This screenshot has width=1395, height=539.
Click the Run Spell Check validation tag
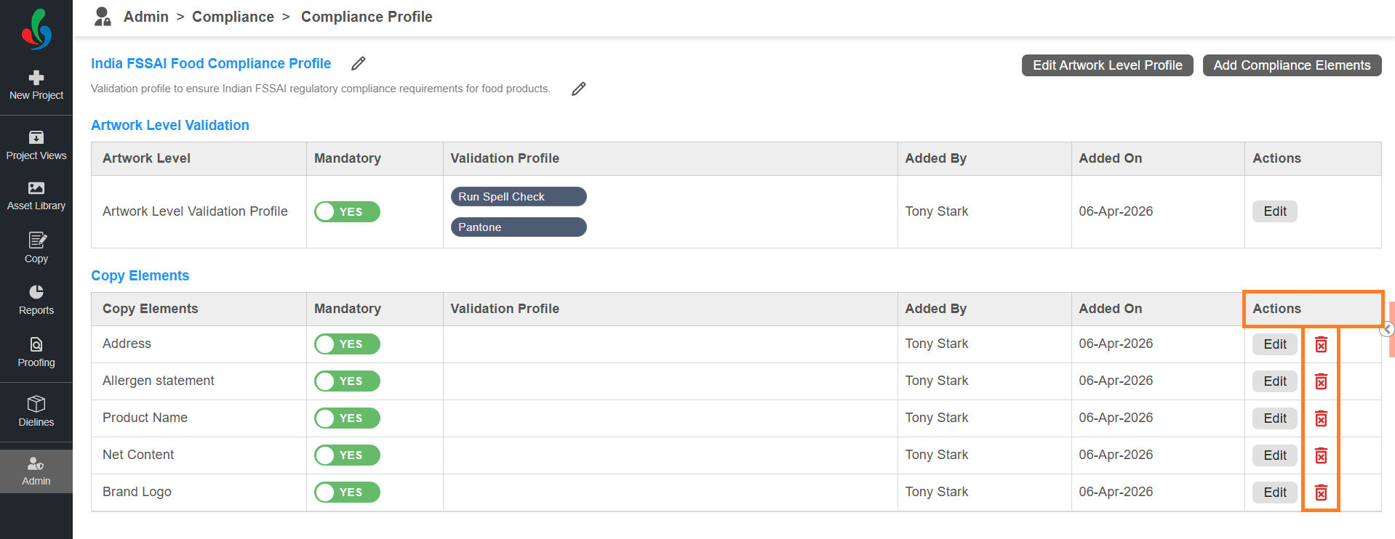(518, 197)
